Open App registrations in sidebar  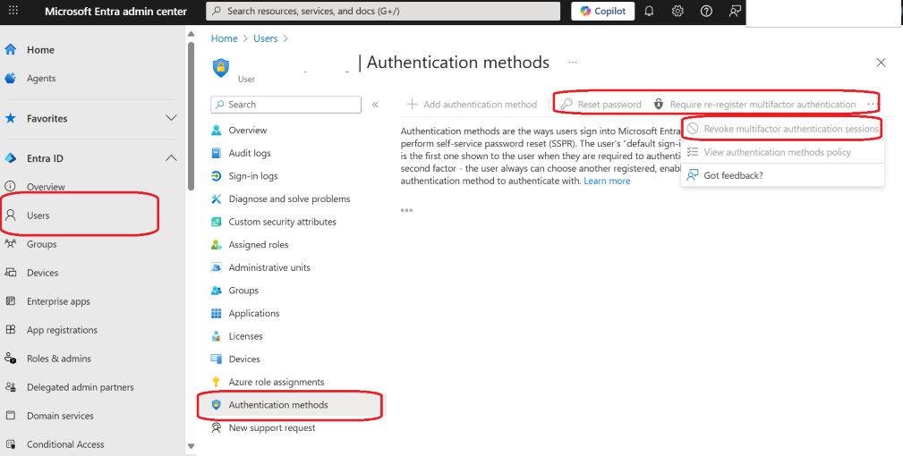[62, 330]
